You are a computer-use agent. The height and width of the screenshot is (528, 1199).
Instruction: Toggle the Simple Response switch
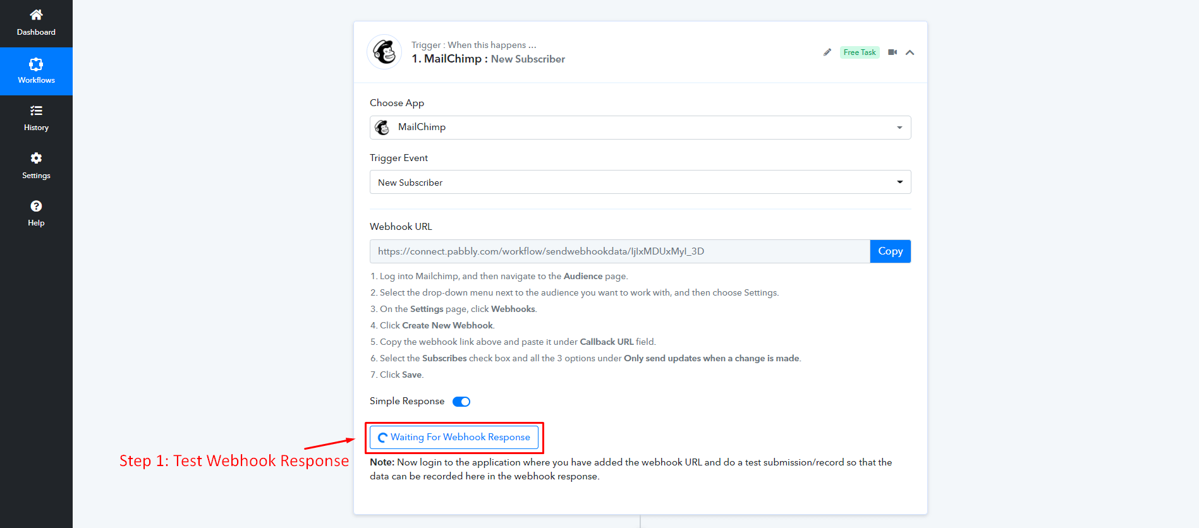pyautogui.click(x=461, y=402)
